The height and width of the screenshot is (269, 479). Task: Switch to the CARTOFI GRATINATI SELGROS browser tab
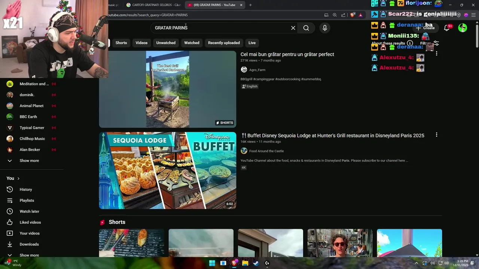pos(153,5)
